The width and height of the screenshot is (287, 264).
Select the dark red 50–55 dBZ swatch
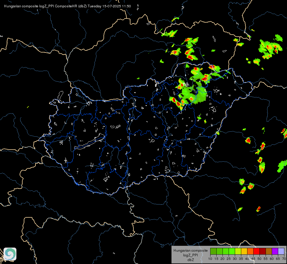point(263,251)
